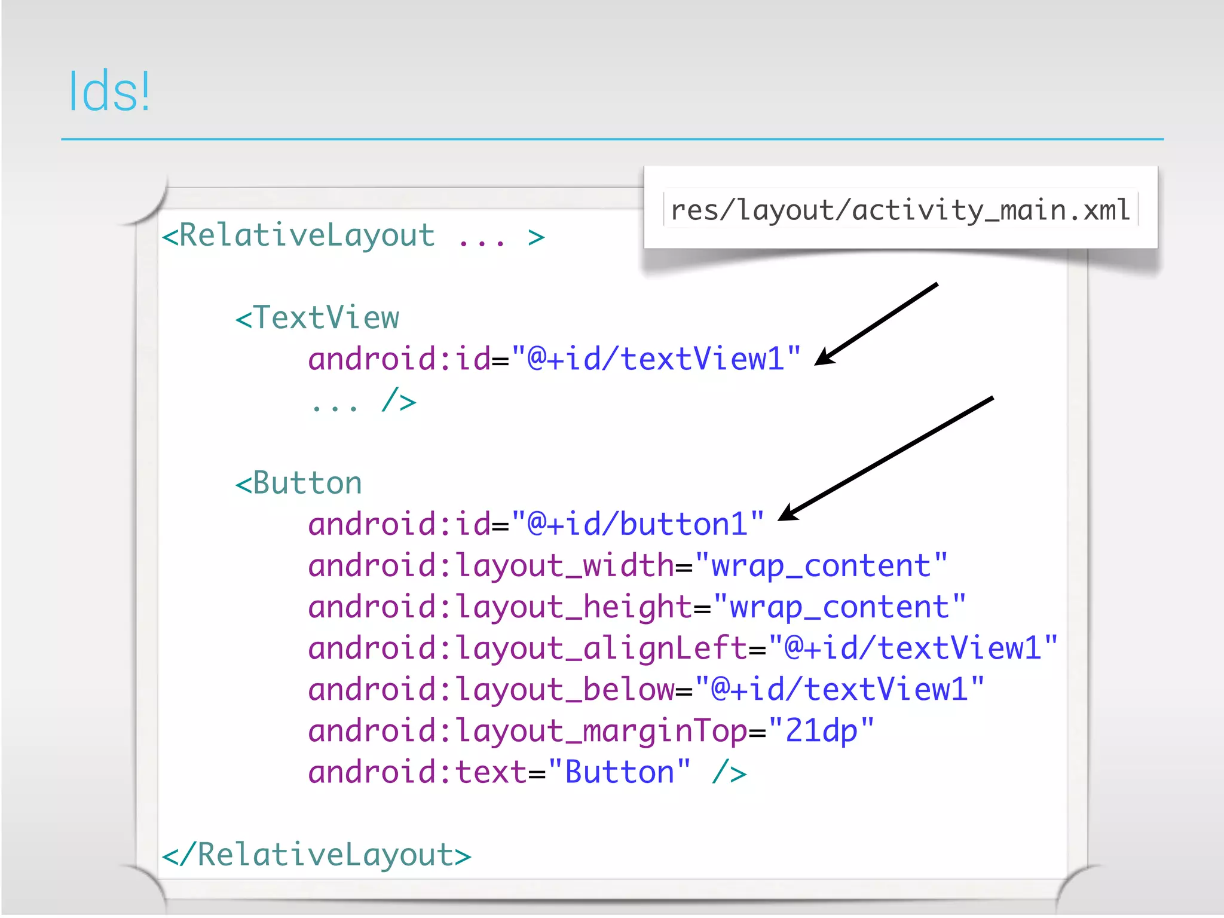
Task: Click the android:layout_below attribute line
Action: click(x=646, y=690)
